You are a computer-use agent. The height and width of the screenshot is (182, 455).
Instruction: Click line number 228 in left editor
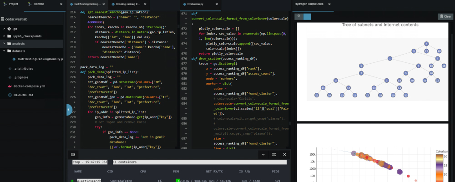73,117
